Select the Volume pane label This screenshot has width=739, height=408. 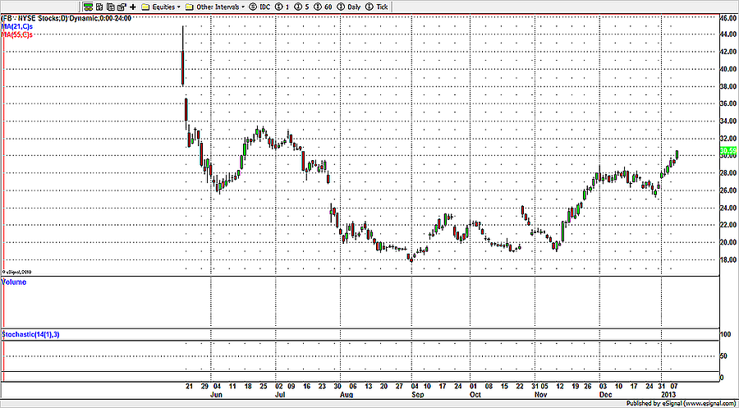pyautogui.click(x=14, y=282)
